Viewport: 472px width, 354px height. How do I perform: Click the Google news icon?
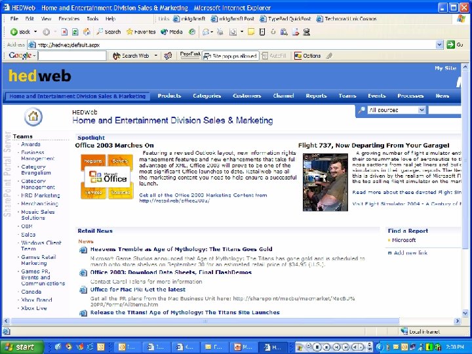(x=168, y=56)
